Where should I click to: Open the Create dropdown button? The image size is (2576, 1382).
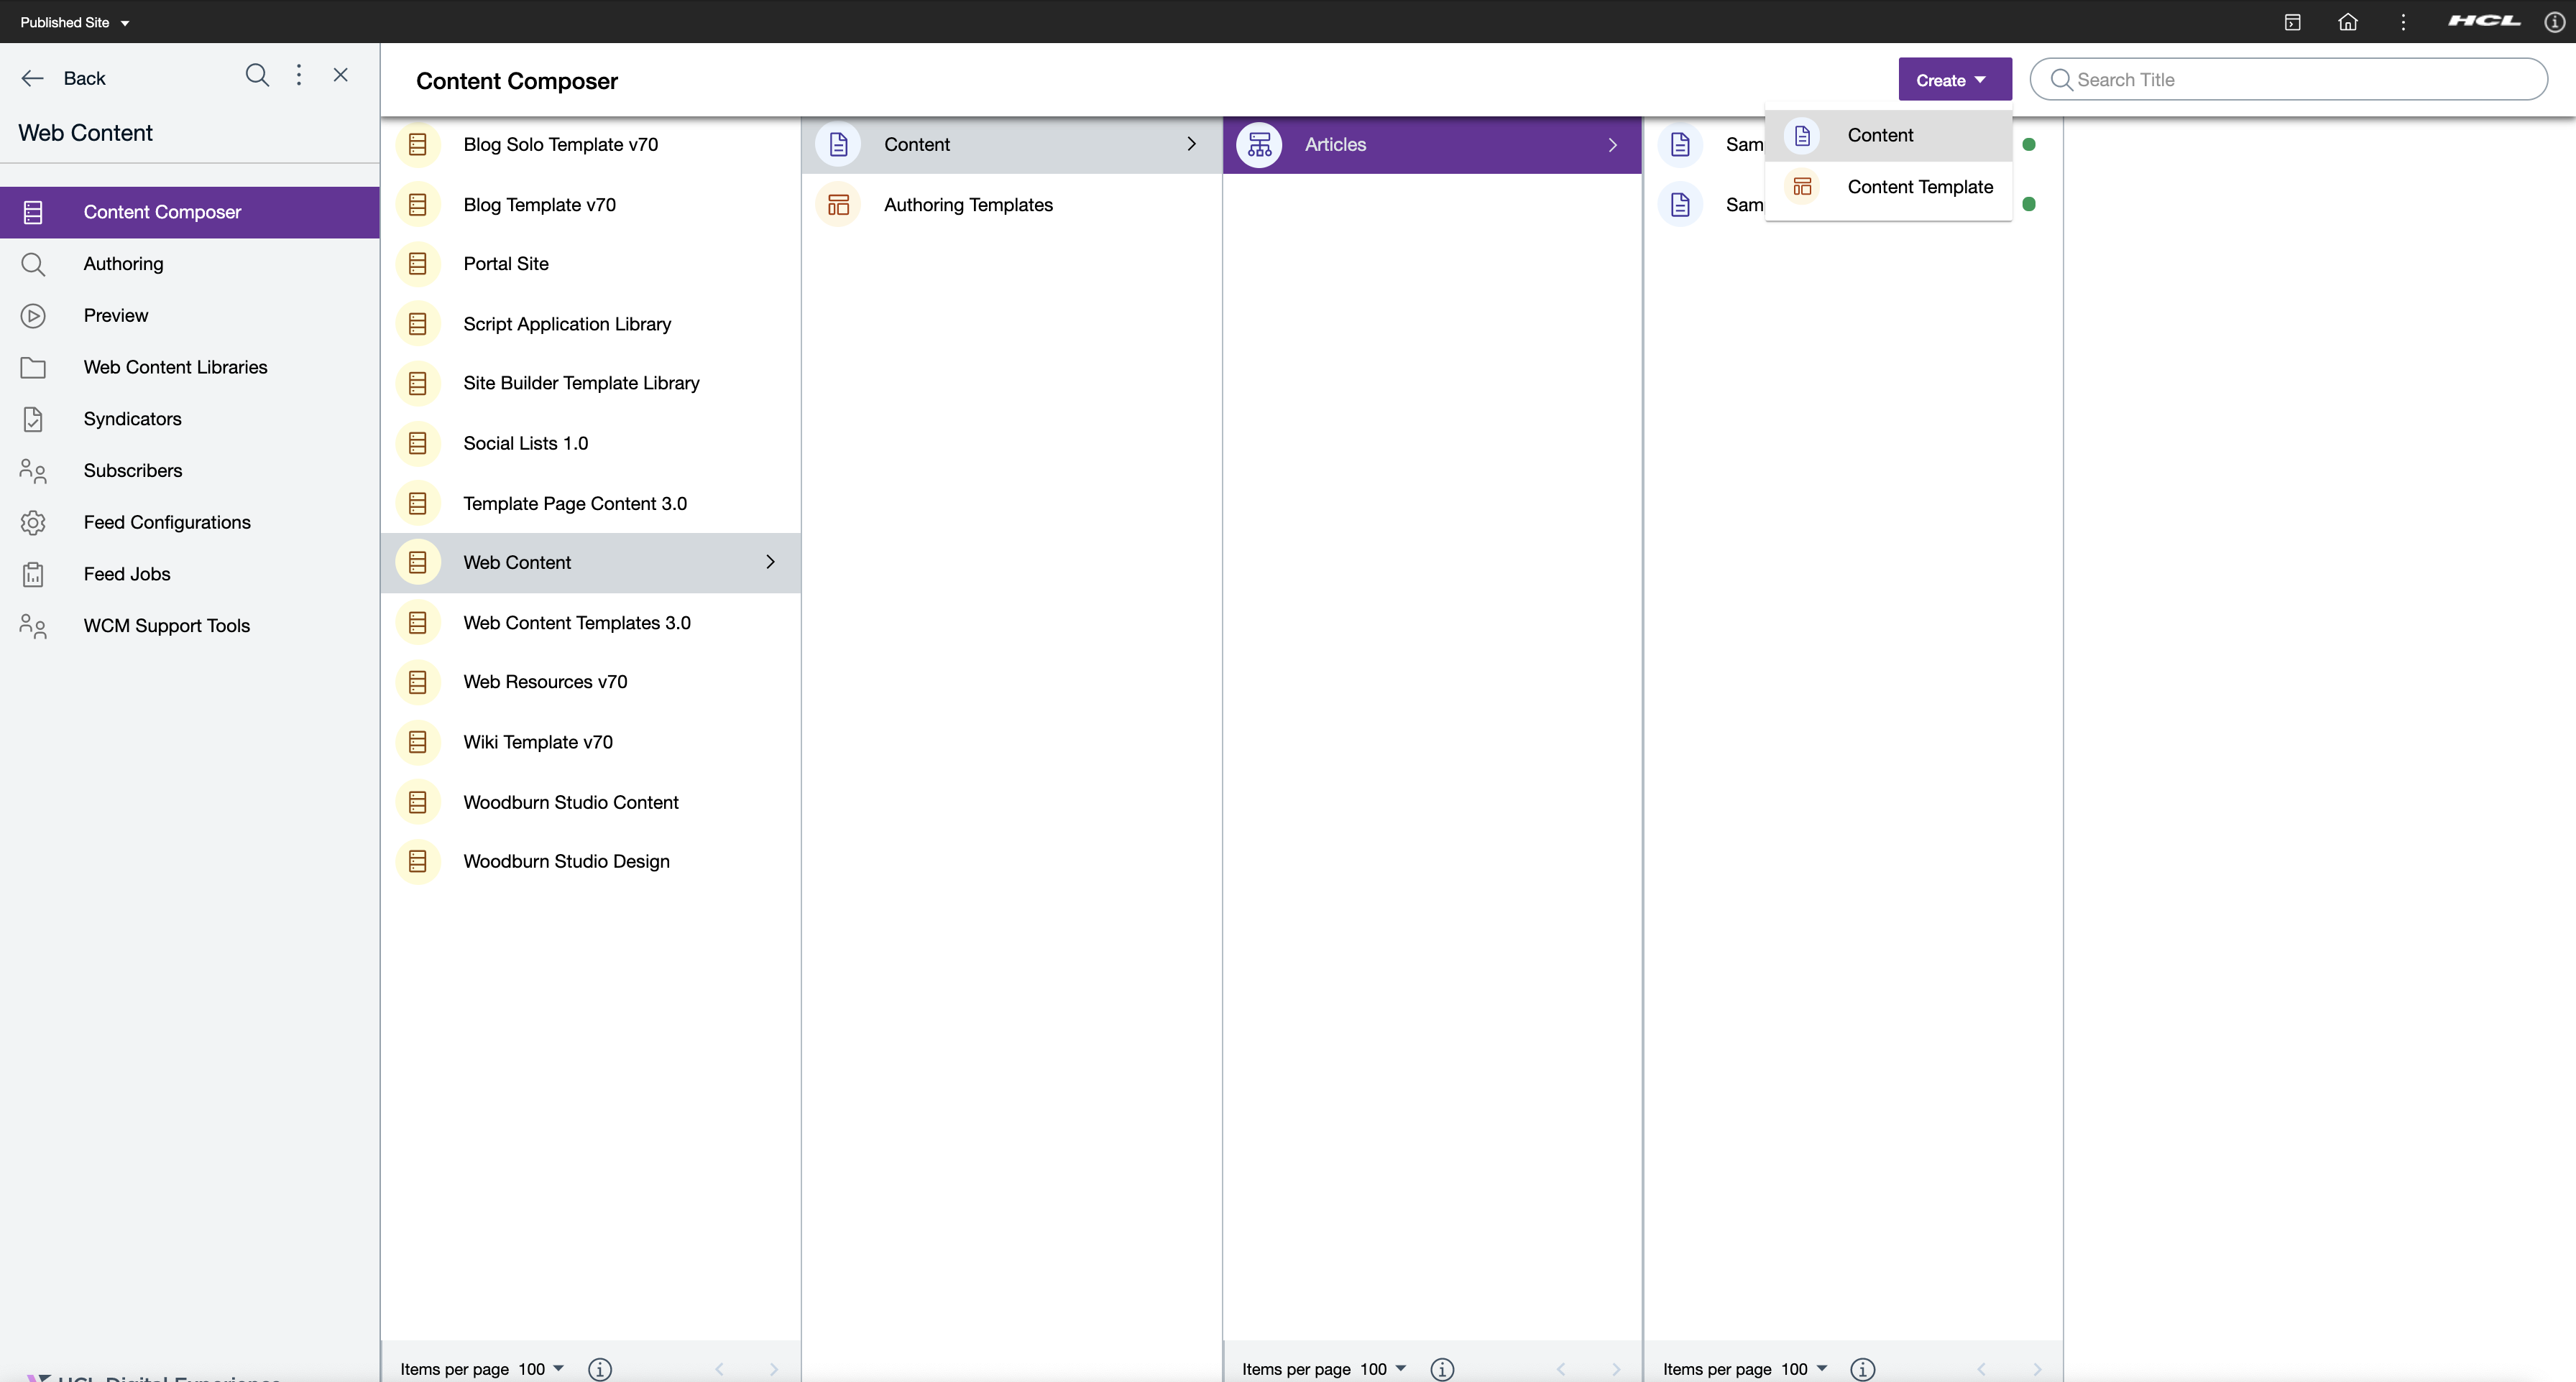tap(1954, 80)
